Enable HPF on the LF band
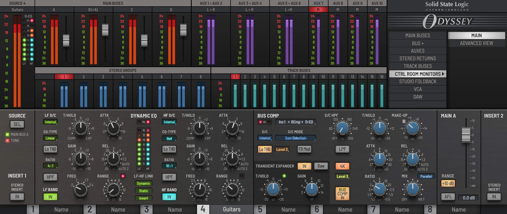Screen dimensions: 507x214 [x=50, y=177]
